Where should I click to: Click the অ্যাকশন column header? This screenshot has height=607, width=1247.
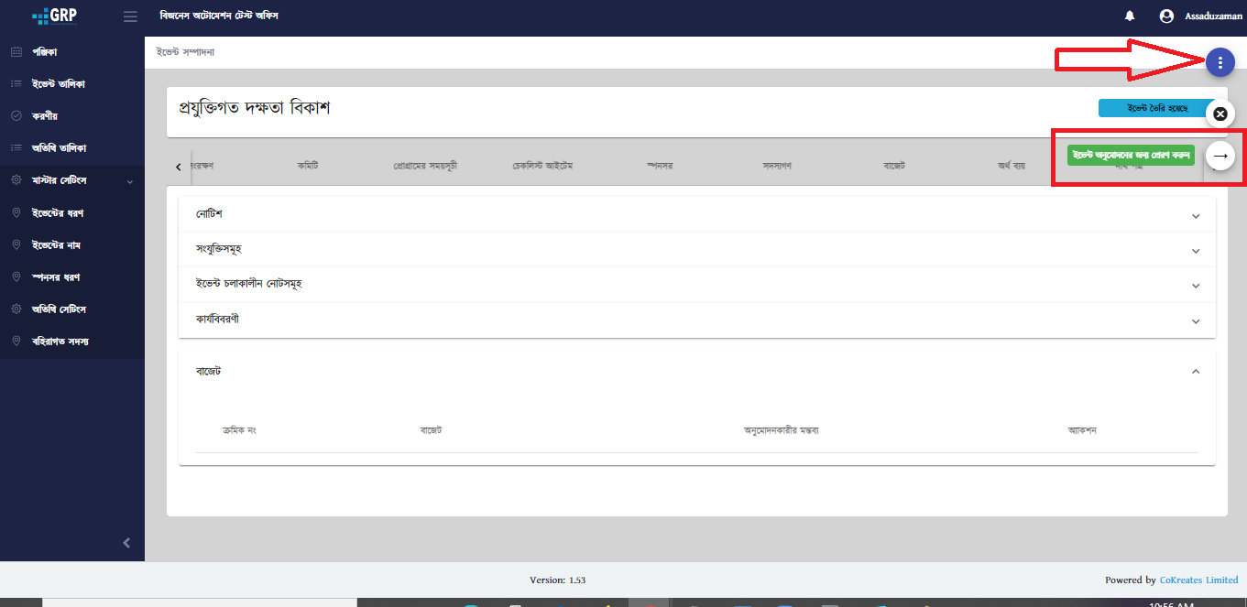(1082, 430)
